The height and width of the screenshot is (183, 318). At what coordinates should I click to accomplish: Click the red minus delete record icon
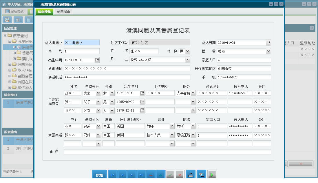[x=151, y=175]
